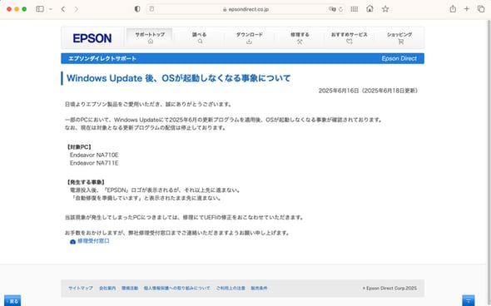
Task: Select the ショッピング navigation tab
Action: [399, 37]
